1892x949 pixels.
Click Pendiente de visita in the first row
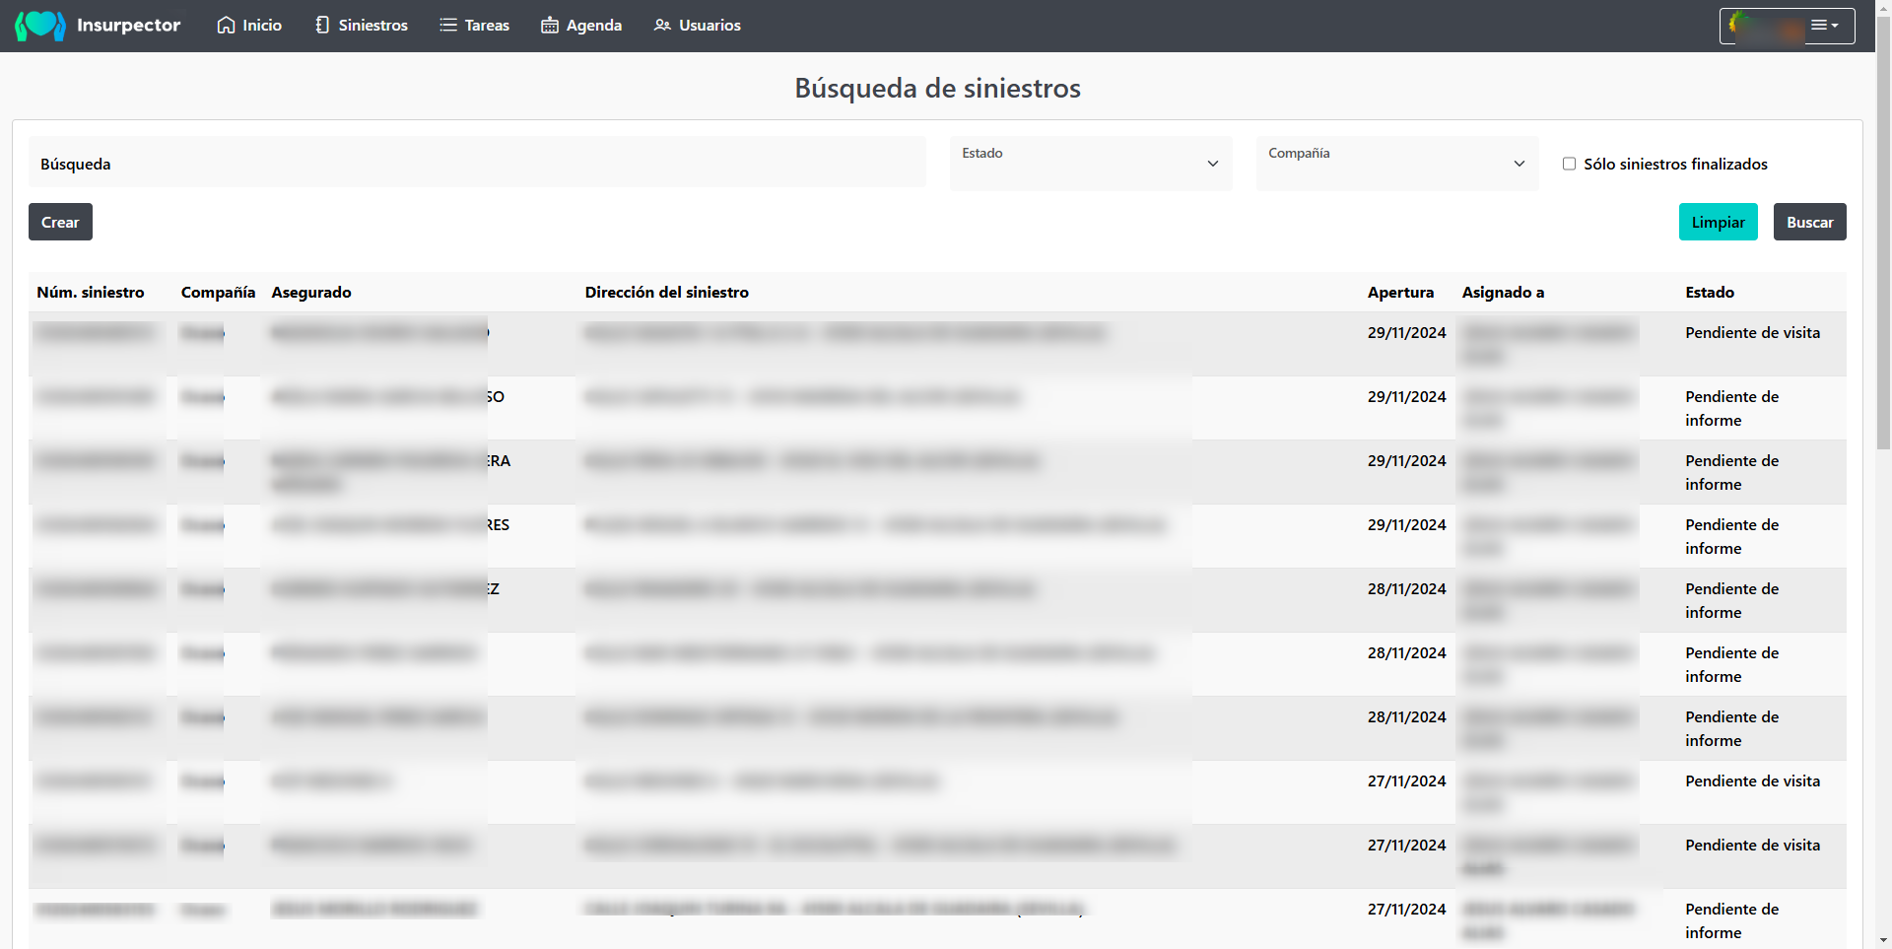[1752, 333]
